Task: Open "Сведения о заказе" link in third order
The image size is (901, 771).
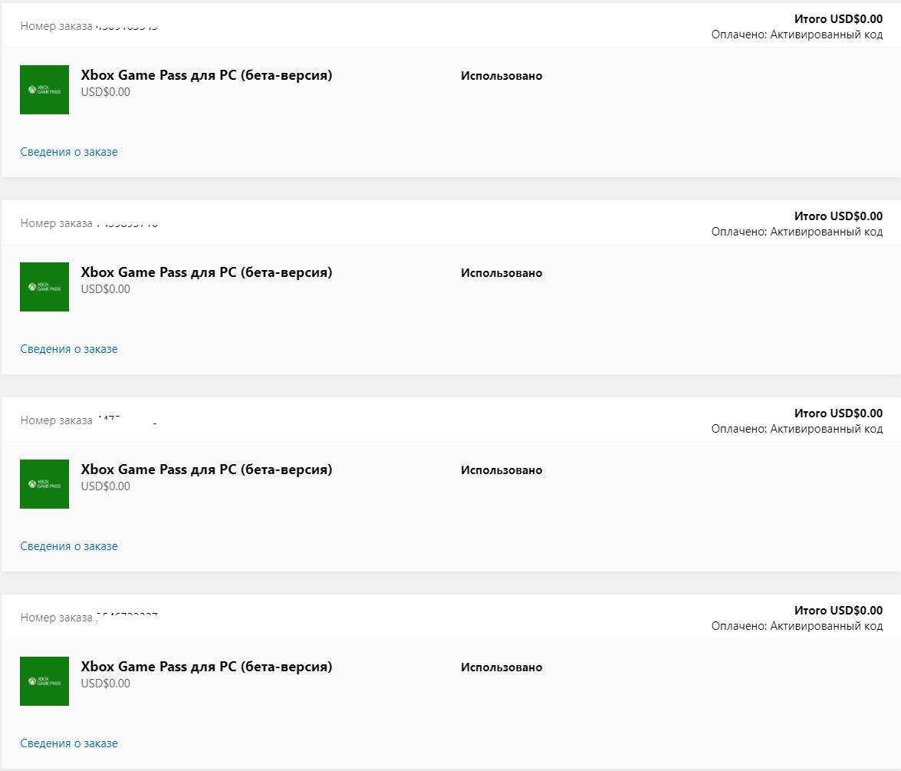Action: pos(69,546)
